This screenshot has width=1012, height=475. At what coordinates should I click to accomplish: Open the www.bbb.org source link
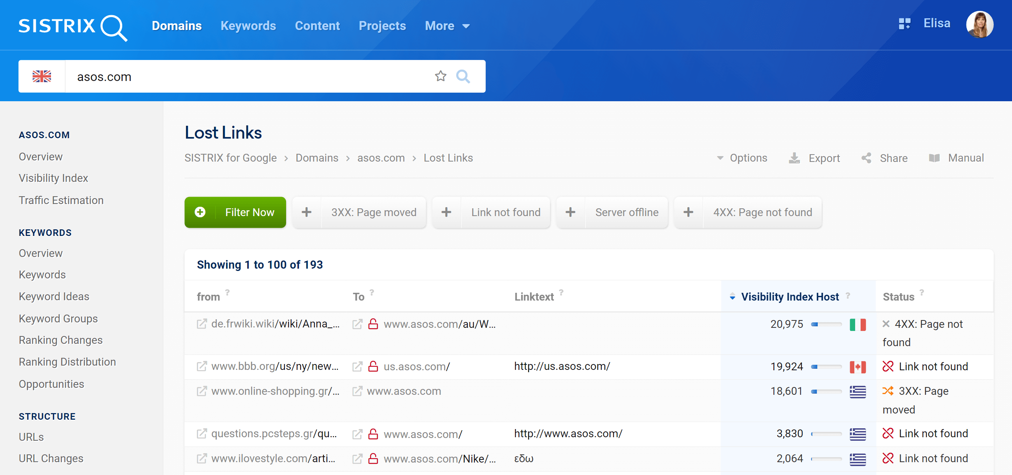[x=275, y=366]
